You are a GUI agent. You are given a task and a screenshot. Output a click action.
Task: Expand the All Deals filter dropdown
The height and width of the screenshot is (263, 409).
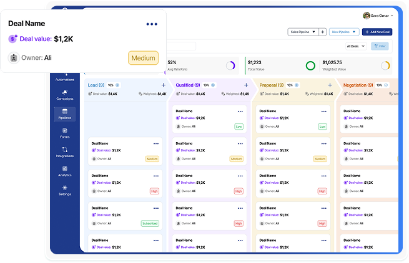356,46
